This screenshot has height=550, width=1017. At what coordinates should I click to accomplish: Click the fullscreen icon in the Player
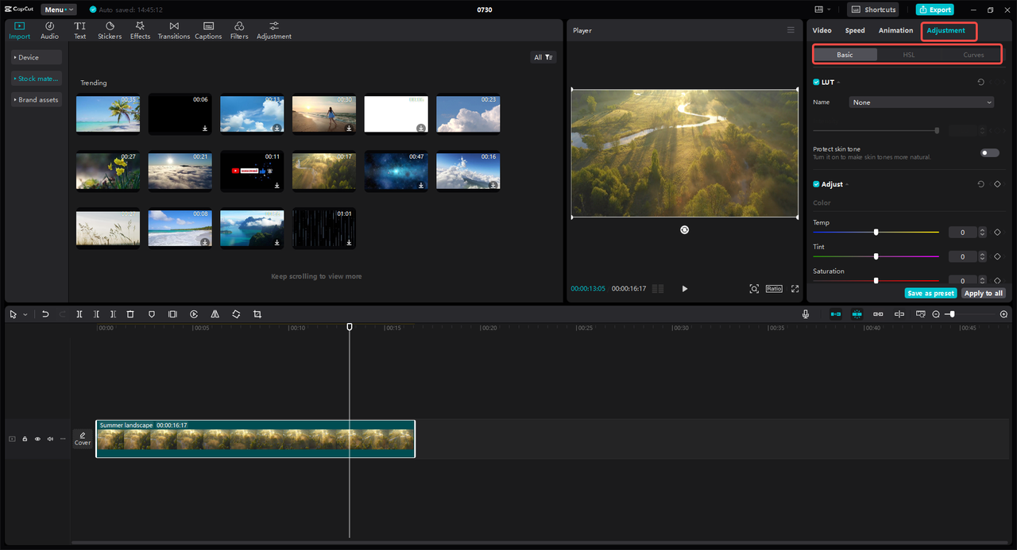tap(795, 289)
